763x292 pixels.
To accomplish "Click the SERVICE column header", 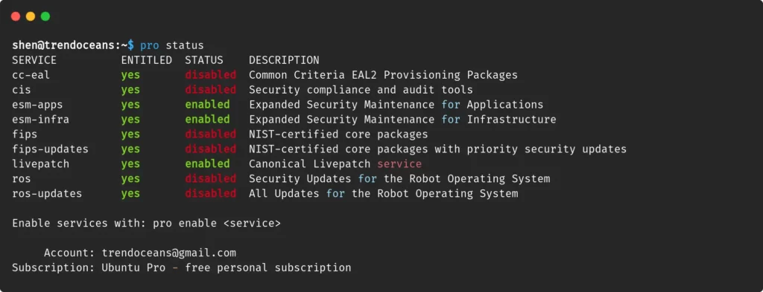I will pos(34,60).
